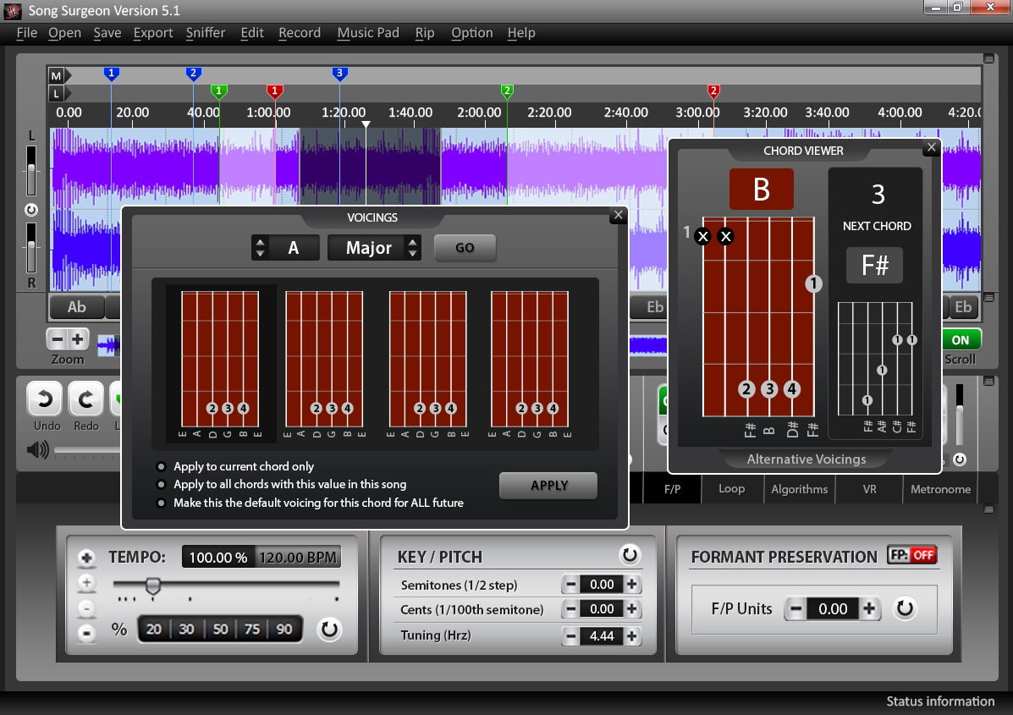Collapse the tab panel via grip below Metronome
Screen dimensions: 1013x715
point(988,509)
